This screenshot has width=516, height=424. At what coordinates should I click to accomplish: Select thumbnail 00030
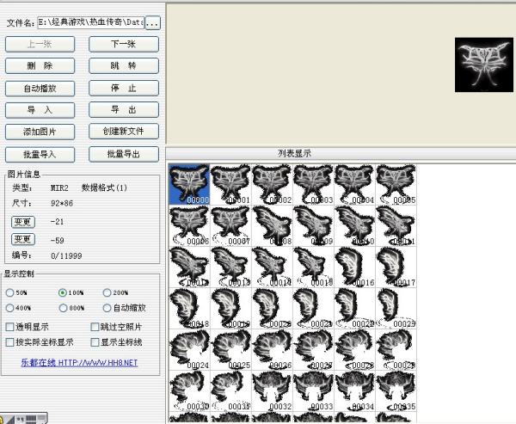click(x=189, y=391)
